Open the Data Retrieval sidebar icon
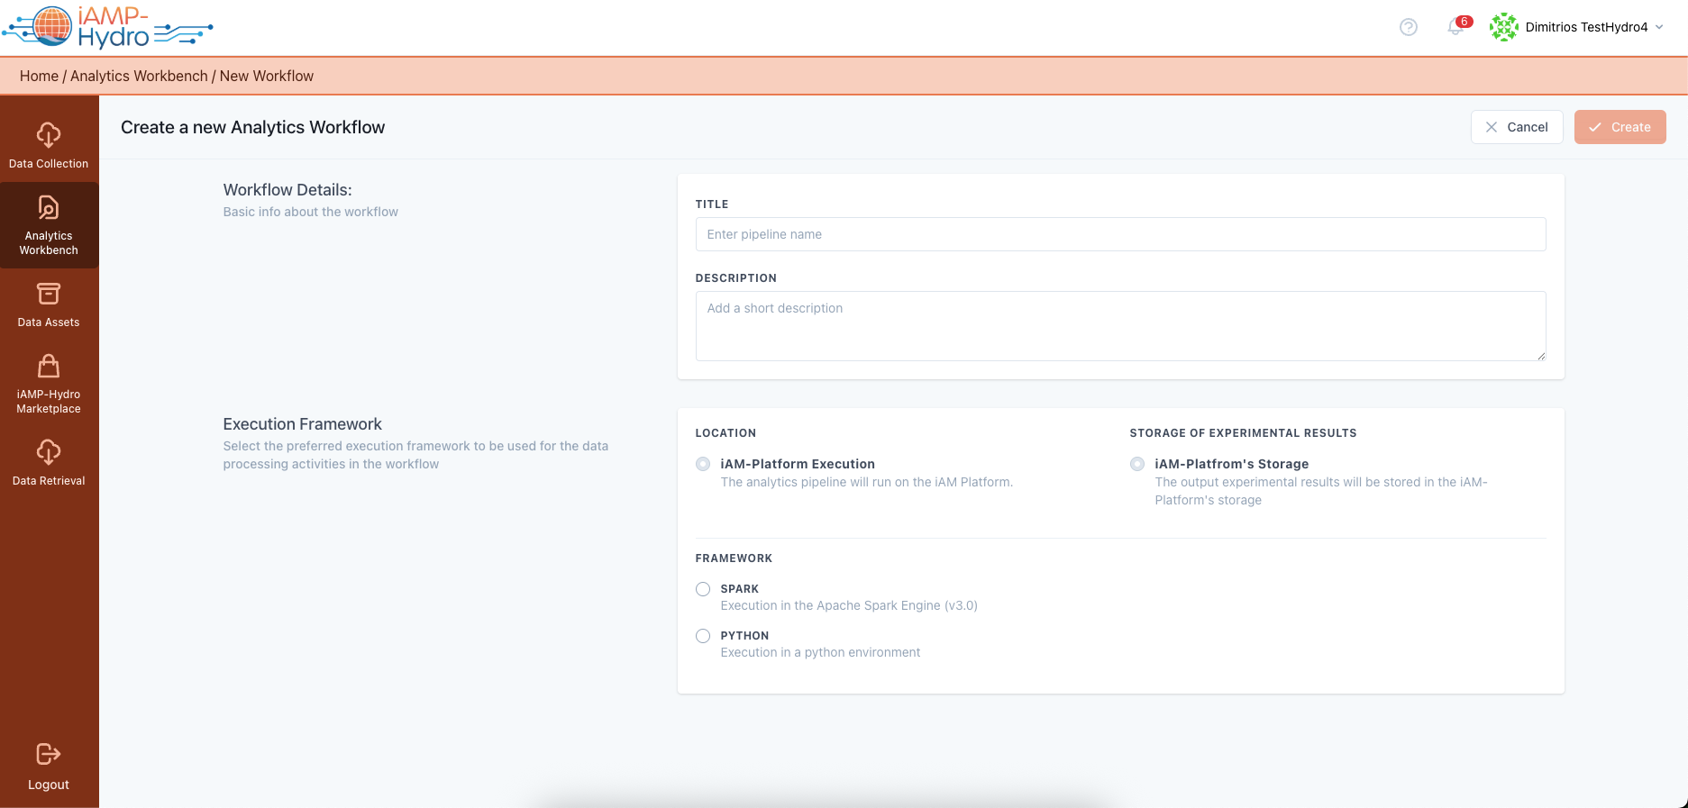Image resolution: width=1688 pixels, height=808 pixels. pos(49,452)
